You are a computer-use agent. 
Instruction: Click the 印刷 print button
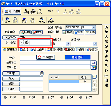25,32
